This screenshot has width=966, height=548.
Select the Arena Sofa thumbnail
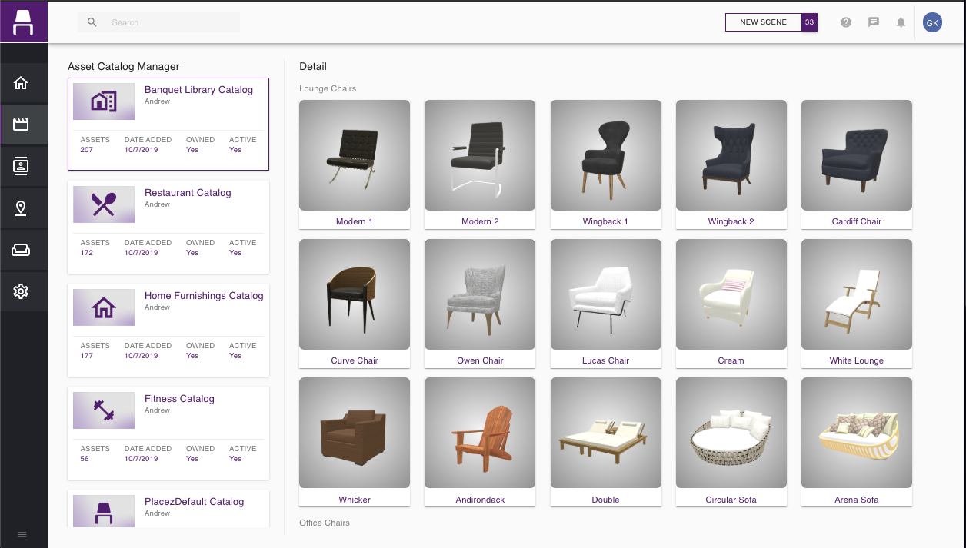857,433
